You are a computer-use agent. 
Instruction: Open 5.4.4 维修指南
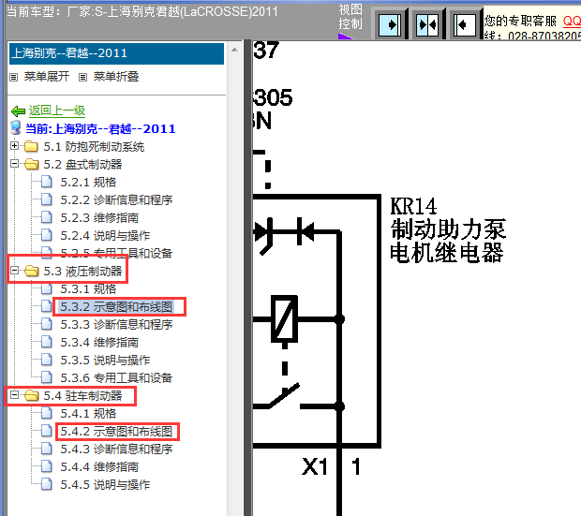pos(99,466)
